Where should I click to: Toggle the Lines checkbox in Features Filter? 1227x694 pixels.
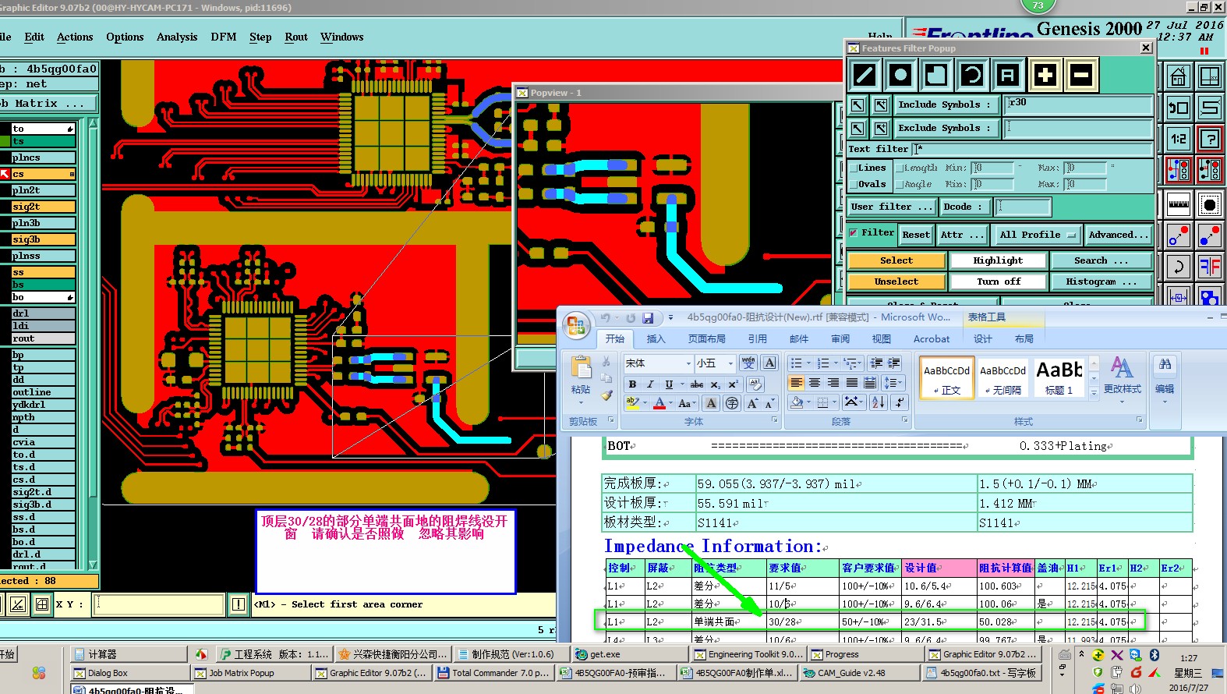click(853, 168)
